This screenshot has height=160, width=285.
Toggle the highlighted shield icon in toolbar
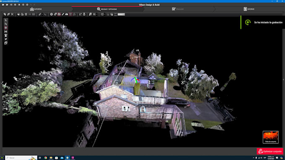(x=70, y=14)
